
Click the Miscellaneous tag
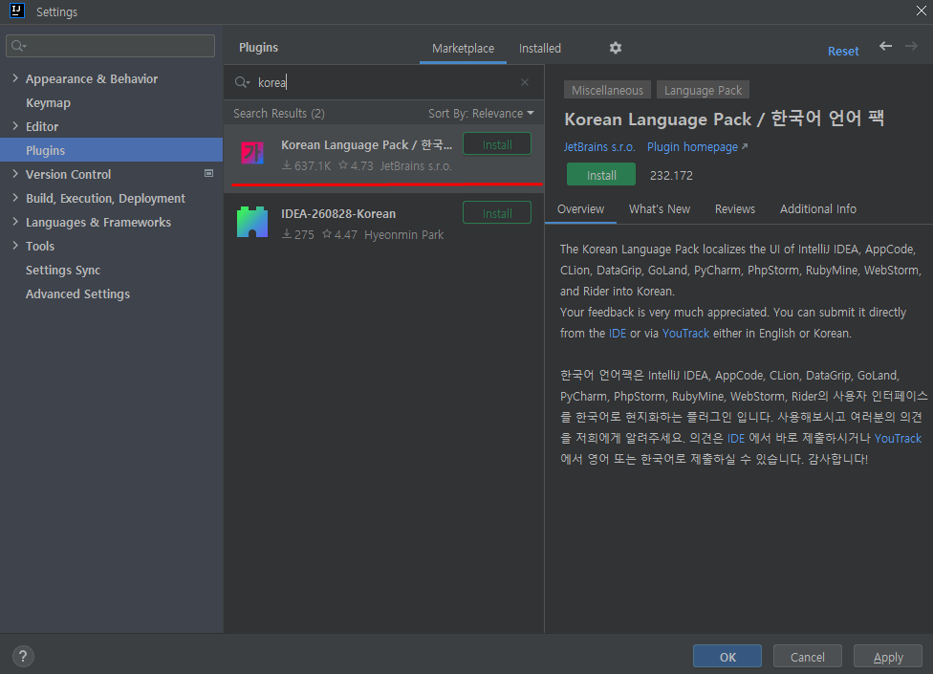pyautogui.click(x=607, y=90)
